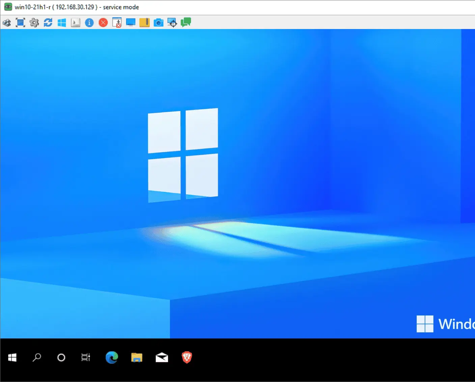Open Task View on the taskbar
This screenshot has height=382, width=475.
(x=86, y=357)
